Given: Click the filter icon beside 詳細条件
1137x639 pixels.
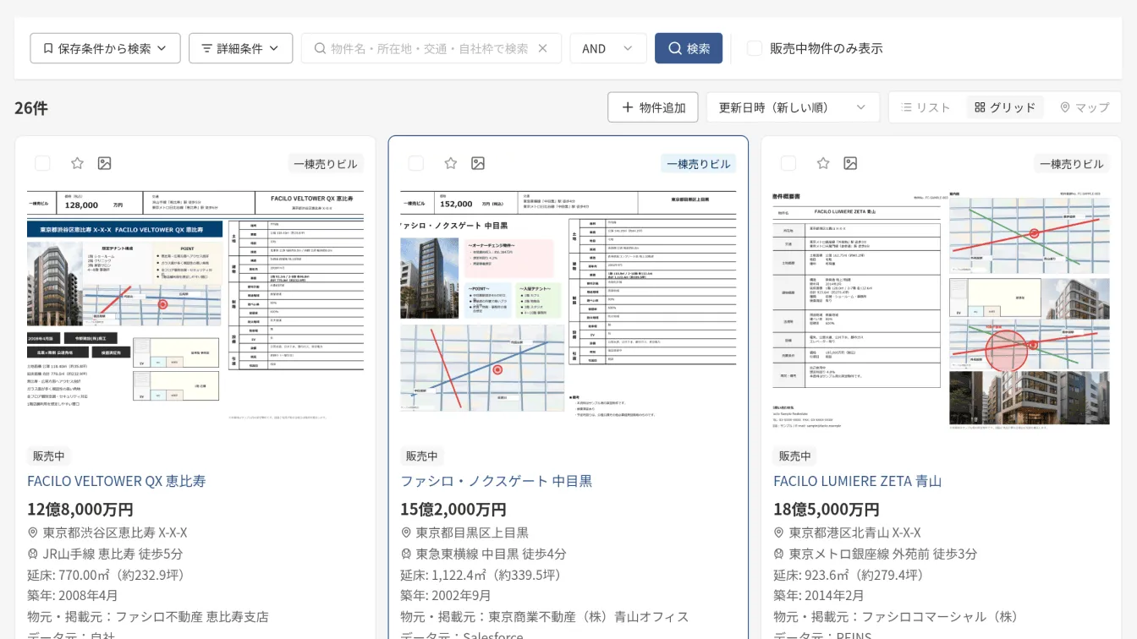Looking at the screenshot, I should pos(206,48).
